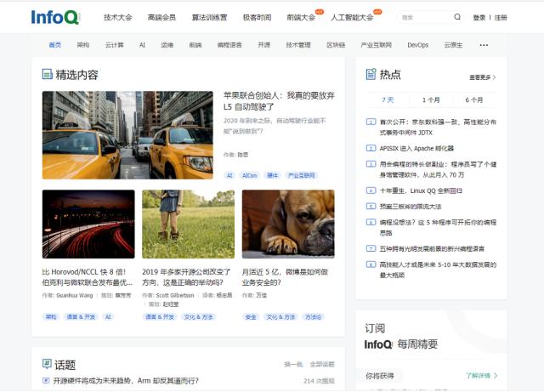Viewport: 544px width, 392px height.
Task: Select the 云计算 category tab
Action: (115, 45)
